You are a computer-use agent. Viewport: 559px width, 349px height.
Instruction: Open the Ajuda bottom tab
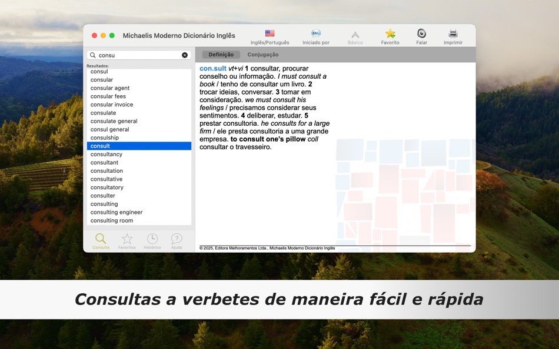click(x=177, y=241)
